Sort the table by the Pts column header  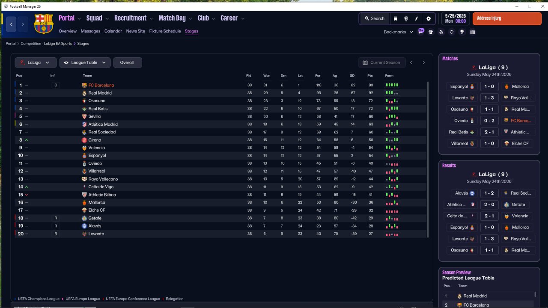(x=370, y=76)
